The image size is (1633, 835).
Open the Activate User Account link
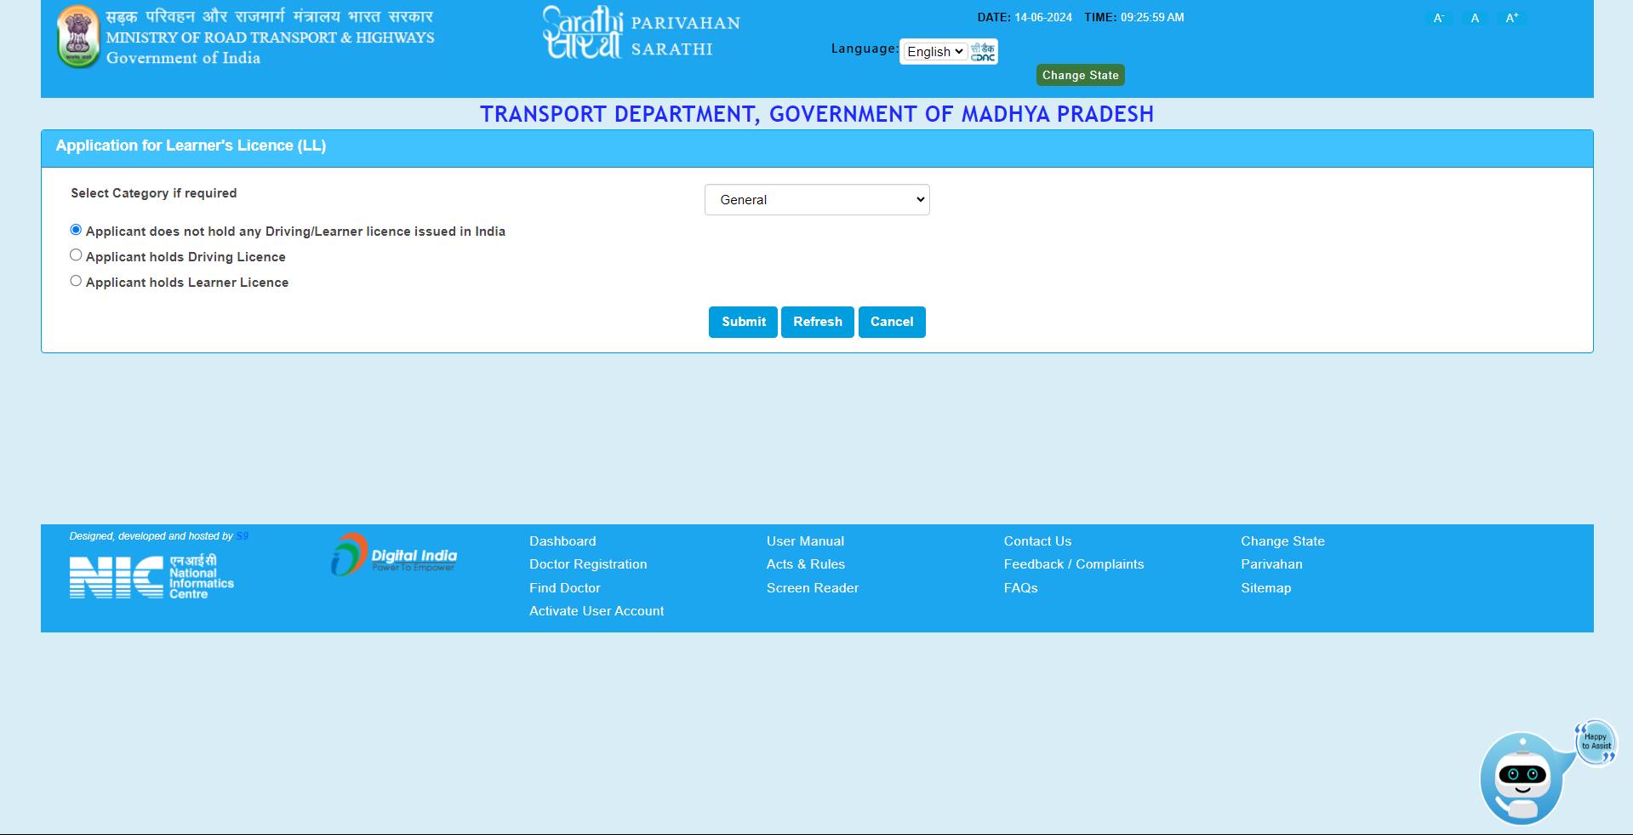tap(597, 611)
